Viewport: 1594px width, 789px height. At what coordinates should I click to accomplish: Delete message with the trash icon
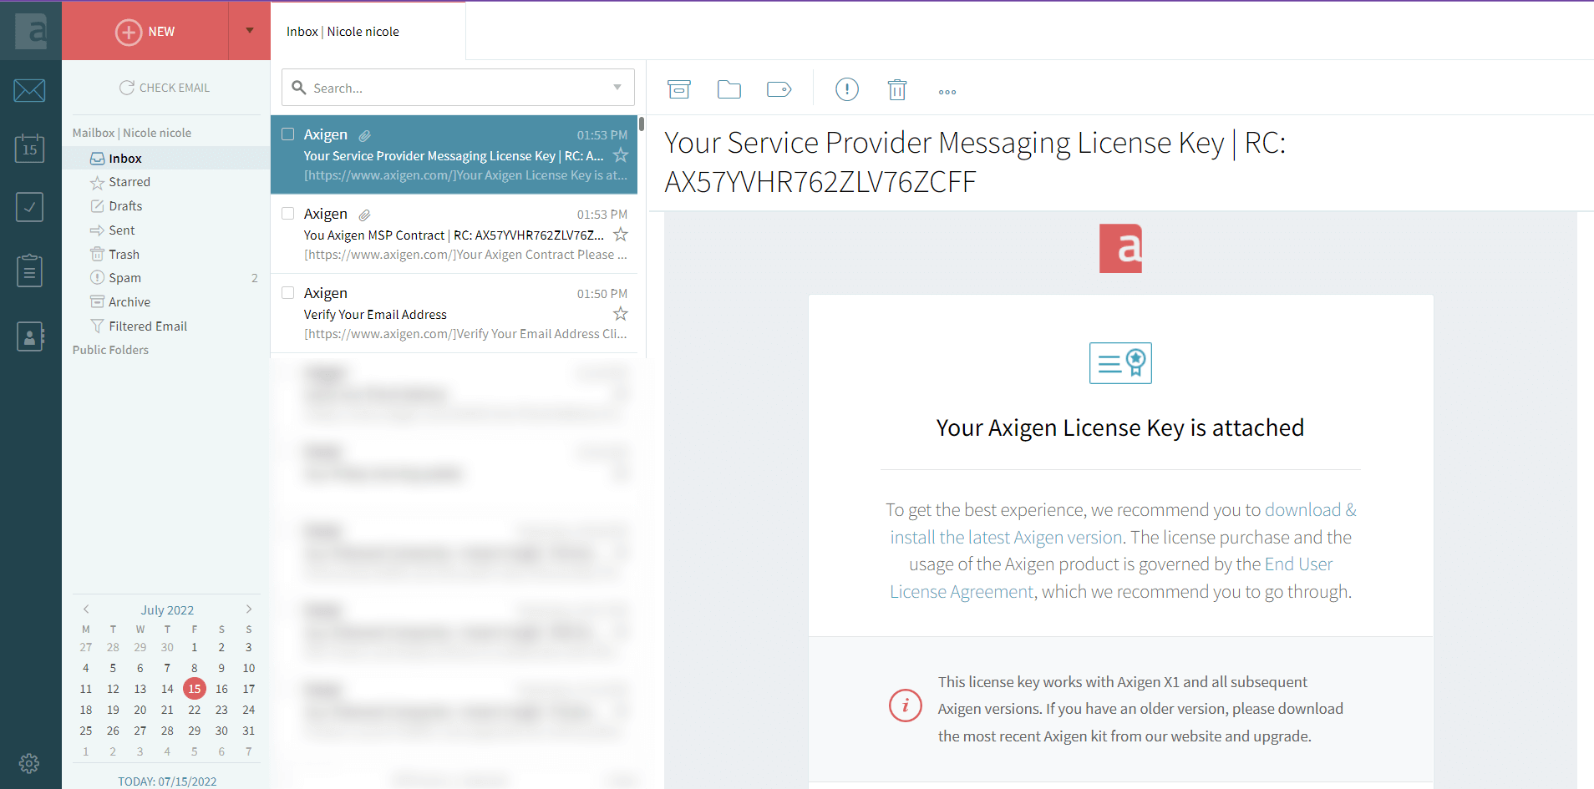pyautogui.click(x=897, y=89)
